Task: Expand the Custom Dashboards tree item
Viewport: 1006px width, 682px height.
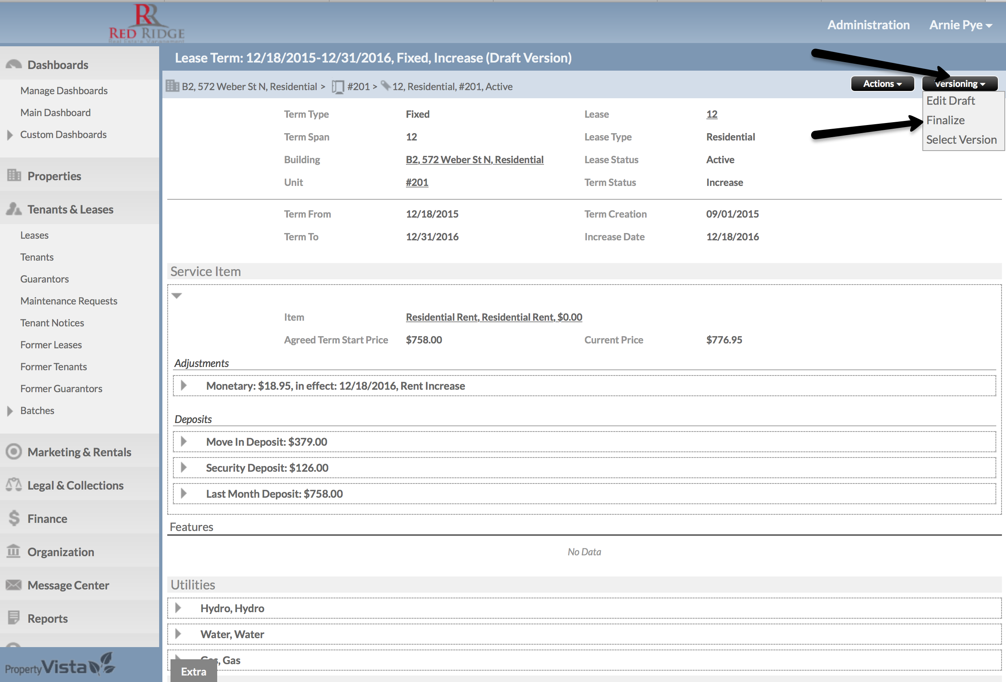Action: 10,135
